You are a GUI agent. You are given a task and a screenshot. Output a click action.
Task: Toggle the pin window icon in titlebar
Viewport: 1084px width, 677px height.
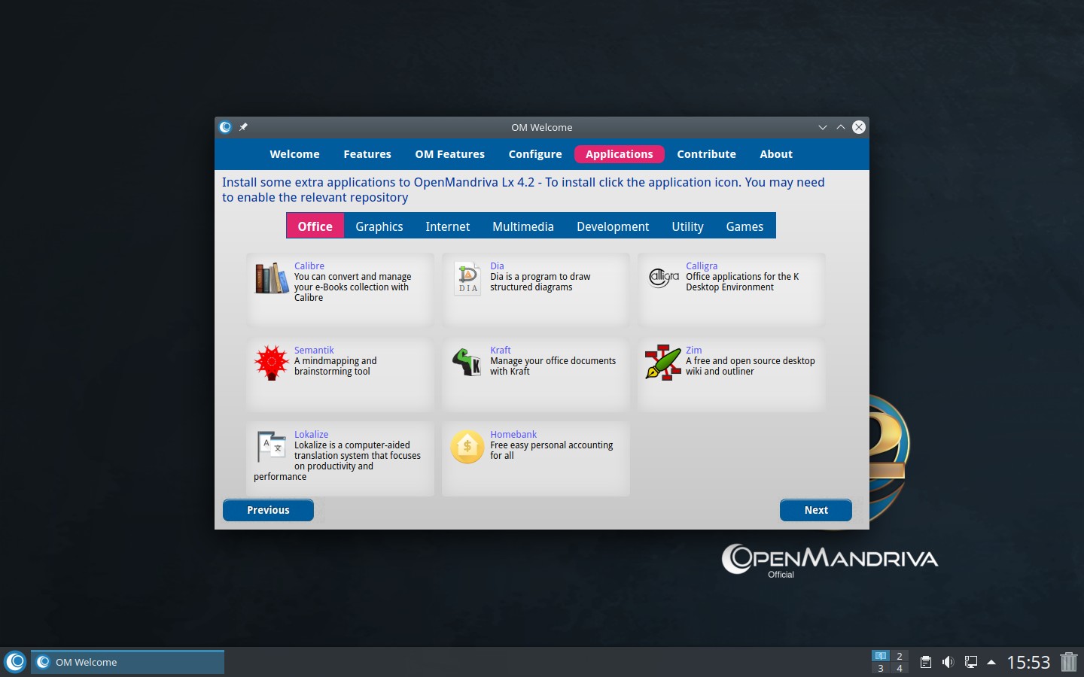[x=243, y=127]
